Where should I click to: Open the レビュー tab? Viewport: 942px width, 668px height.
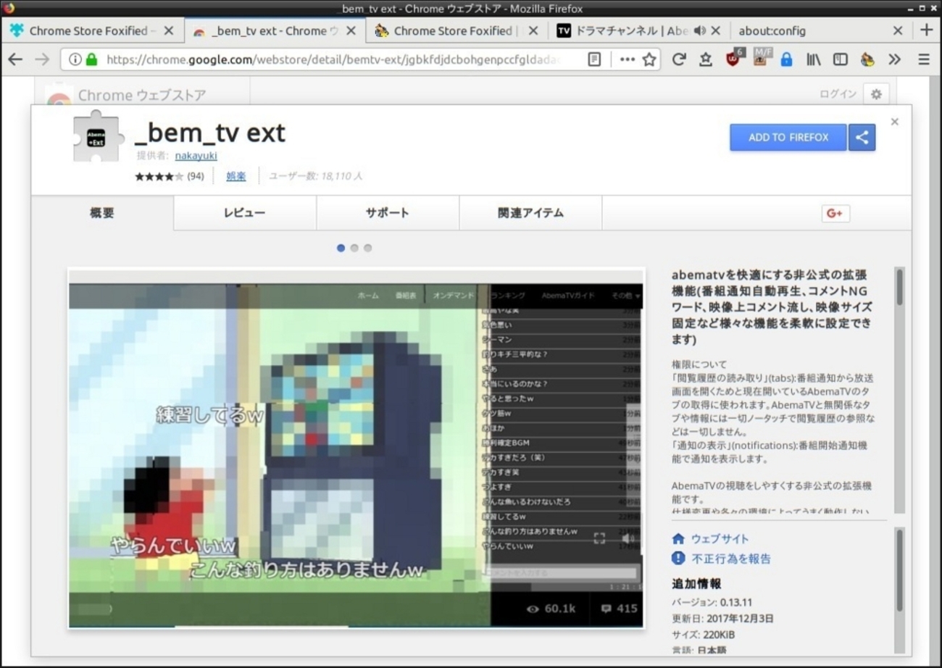click(x=244, y=213)
